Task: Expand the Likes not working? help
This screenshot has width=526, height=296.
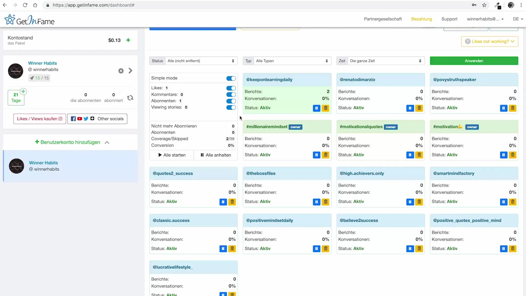Action: pos(490,41)
